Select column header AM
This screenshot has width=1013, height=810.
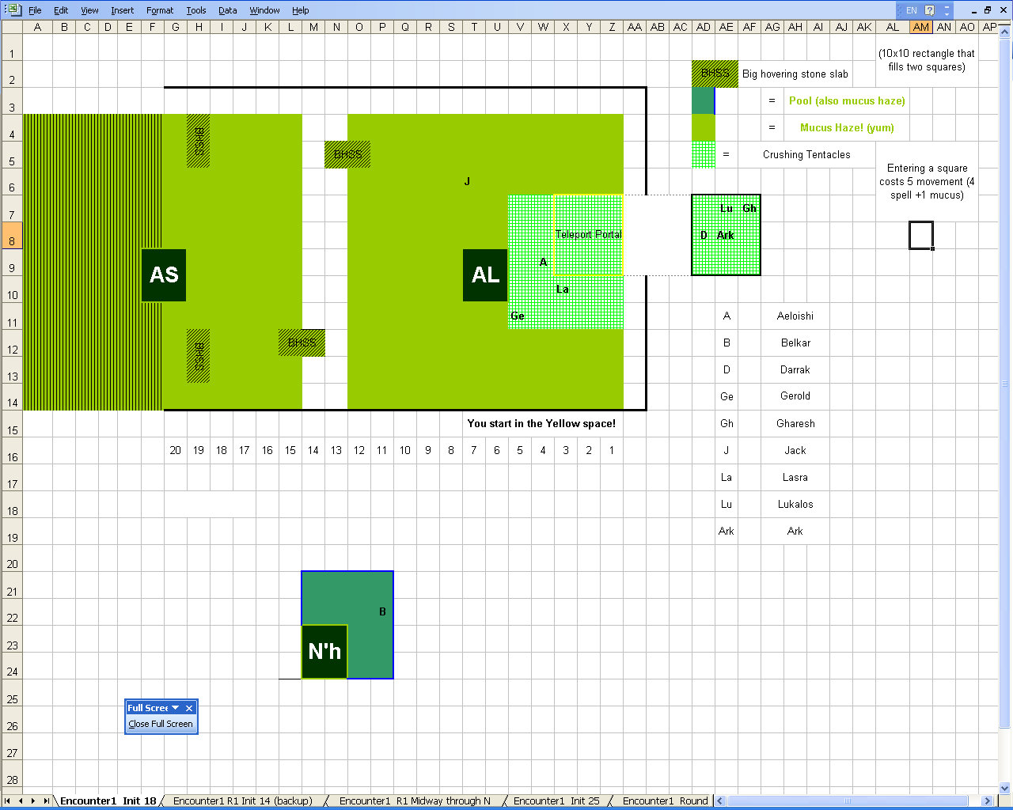click(920, 27)
